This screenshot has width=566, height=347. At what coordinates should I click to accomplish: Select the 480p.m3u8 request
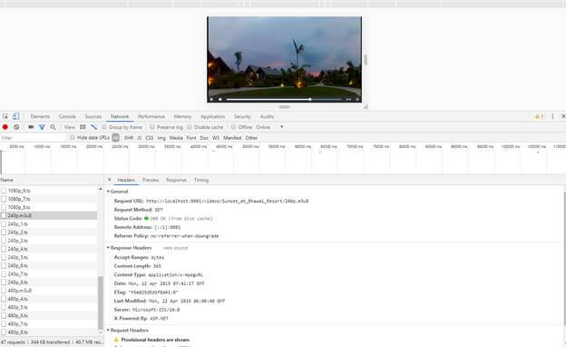pyautogui.click(x=49, y=291)
